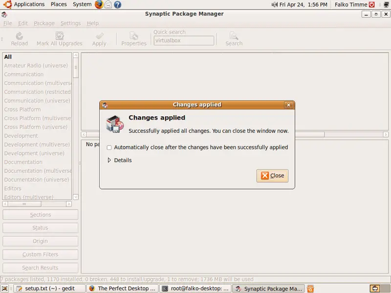Click the show desktop icon in taskbar
Viewport: 391px width, 293px height.
tap(5, 289)
